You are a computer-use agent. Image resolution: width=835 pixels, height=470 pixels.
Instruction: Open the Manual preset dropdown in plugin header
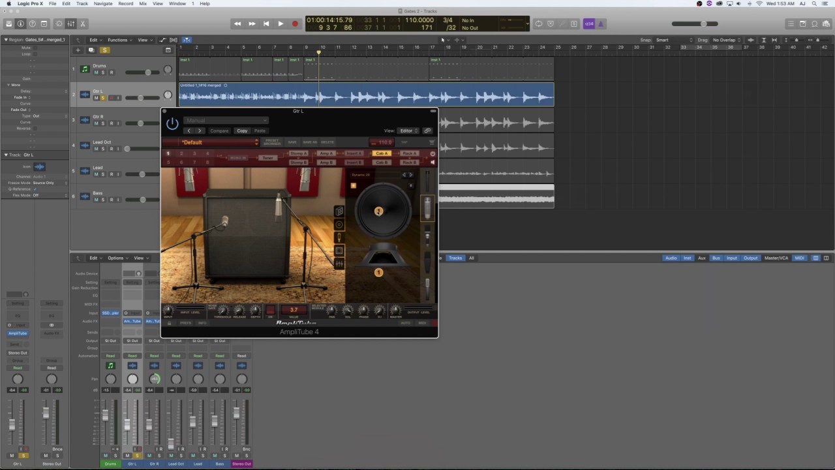pyautogui.click(x=226, y=120)
